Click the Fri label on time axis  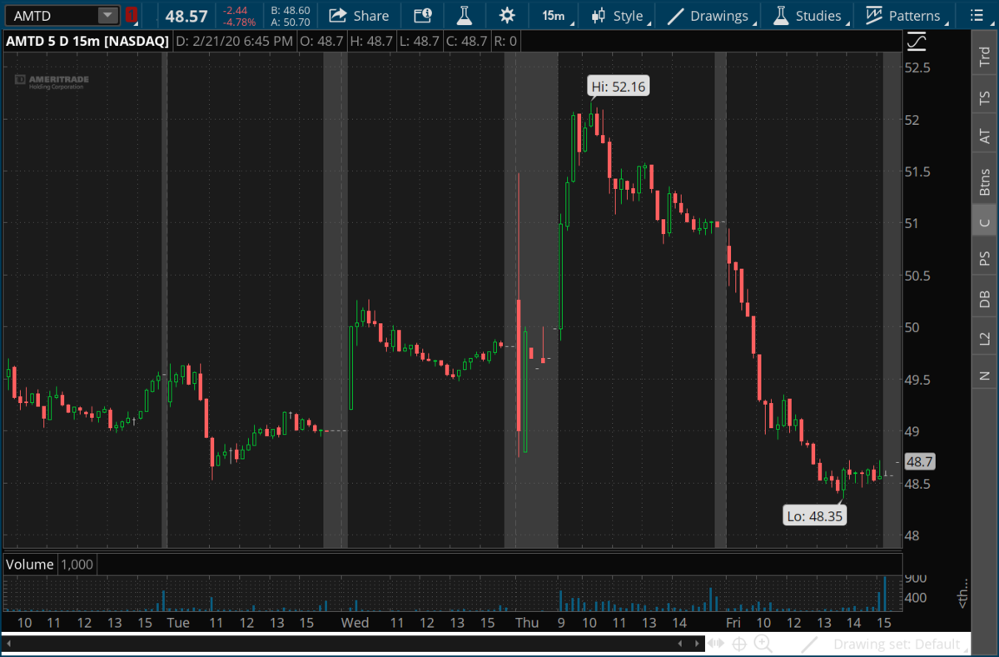pyautogui.click(x=733, y=623)
